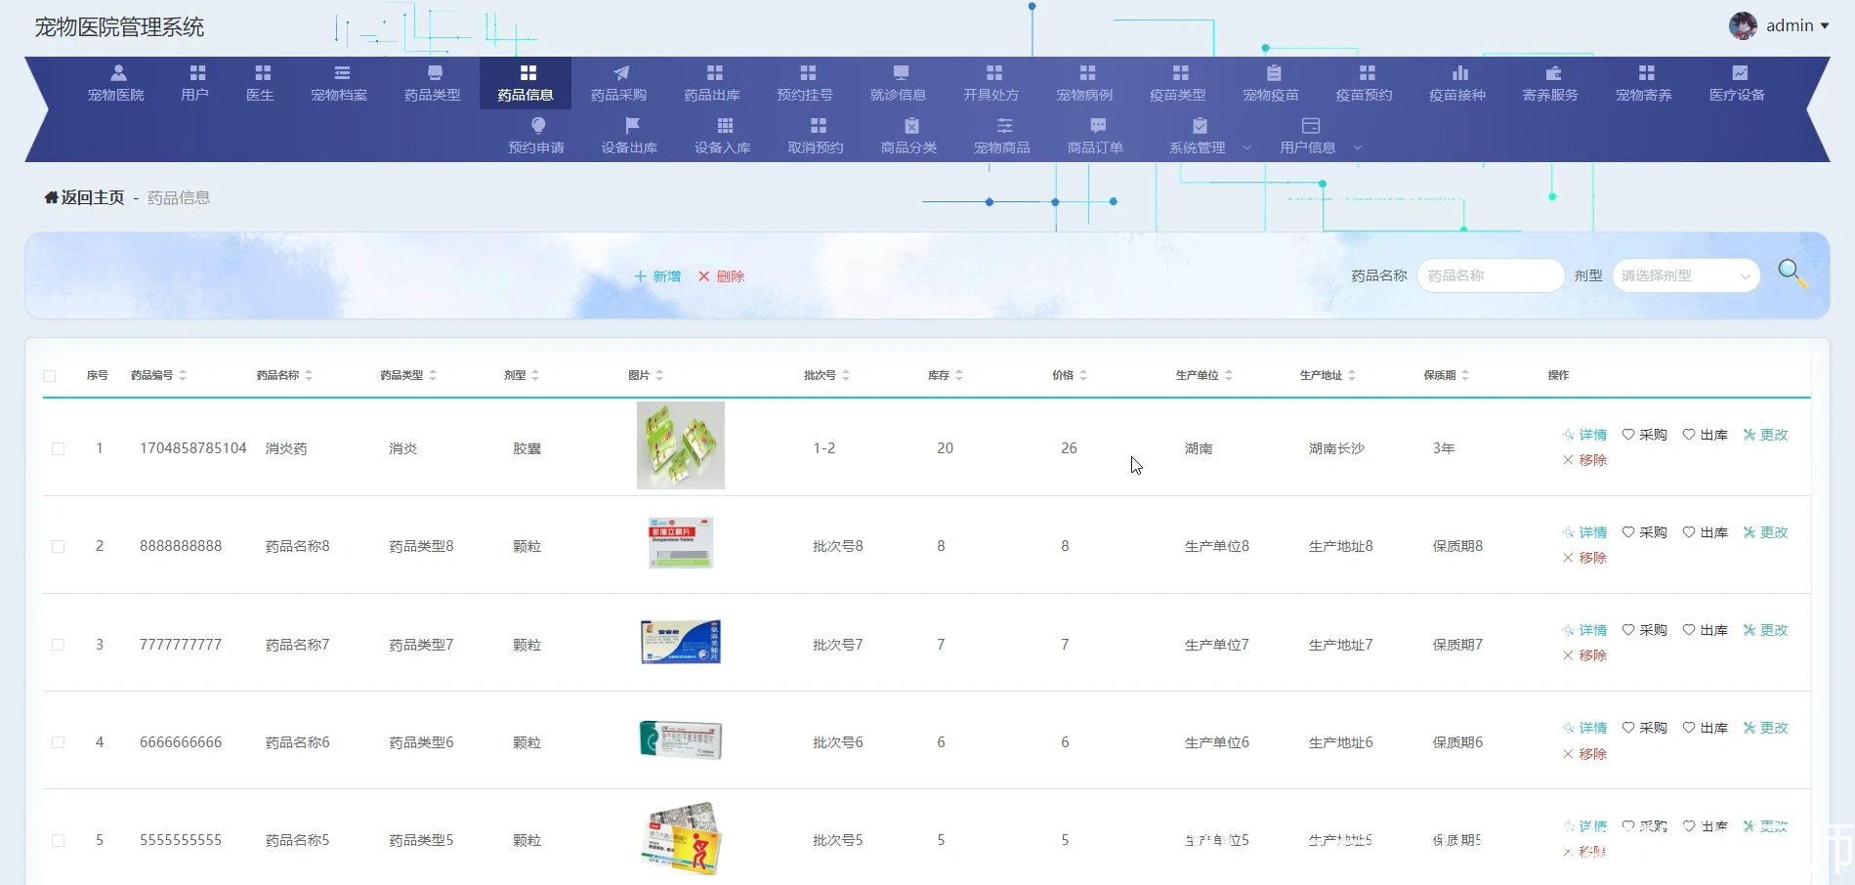The width and height of the screenshot is (1855, 885).
Task: Go to 取消预约 menu item
Action: [816, 136]
